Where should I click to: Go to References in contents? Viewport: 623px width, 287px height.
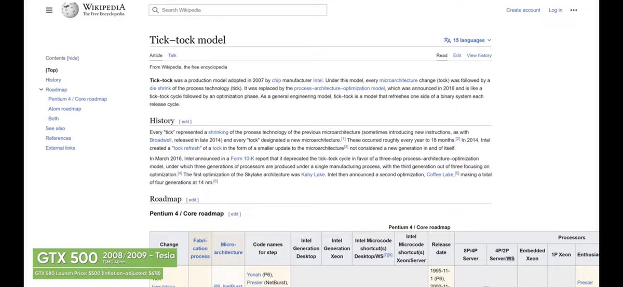(x=58, y=138)
